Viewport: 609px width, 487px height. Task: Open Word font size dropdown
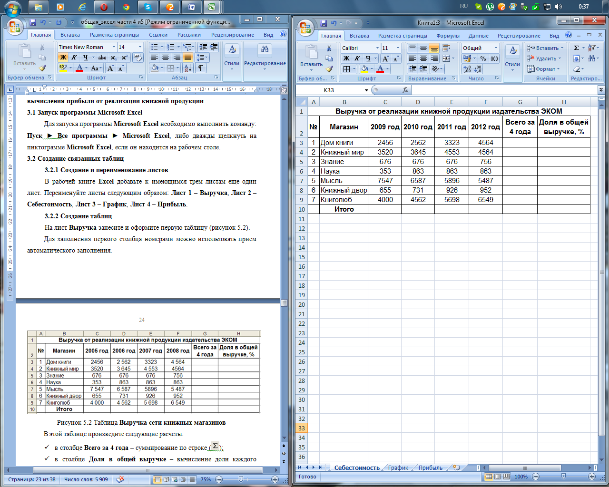click(140, 47)
